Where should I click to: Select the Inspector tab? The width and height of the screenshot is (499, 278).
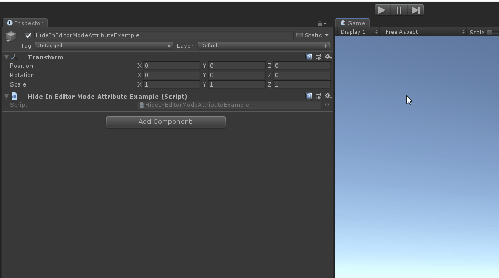point(25,23)
